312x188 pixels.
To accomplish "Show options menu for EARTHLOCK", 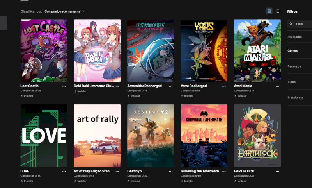I will pyautogui.click(x=277, y=171).
